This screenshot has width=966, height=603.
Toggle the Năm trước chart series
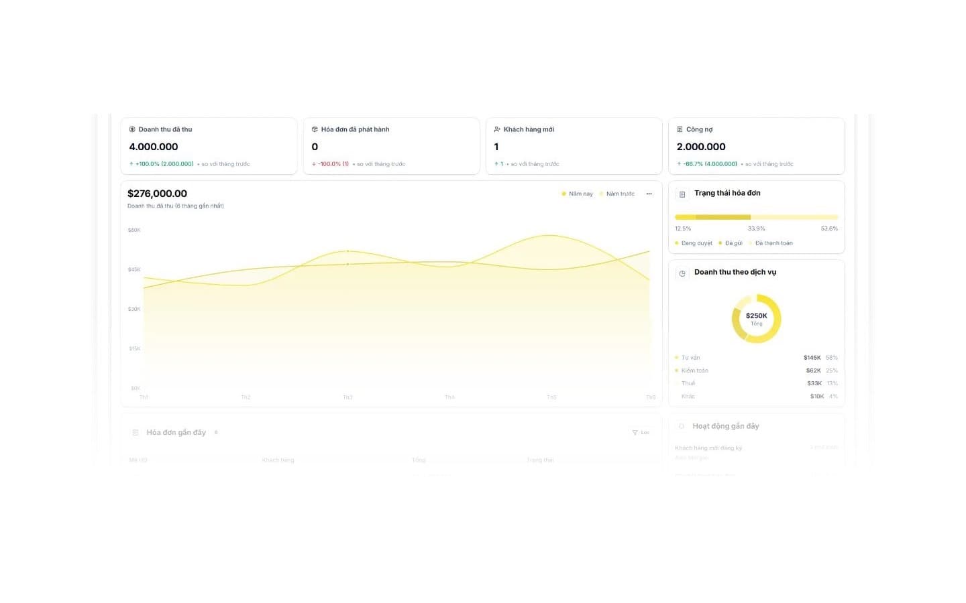(x=617, y=194)
